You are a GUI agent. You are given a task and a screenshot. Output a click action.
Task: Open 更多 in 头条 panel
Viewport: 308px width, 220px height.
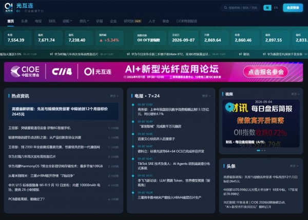(294, 166)
